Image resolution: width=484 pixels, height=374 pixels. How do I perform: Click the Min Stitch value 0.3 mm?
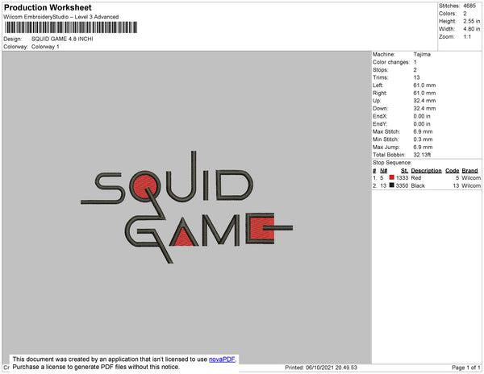point(423,139)
